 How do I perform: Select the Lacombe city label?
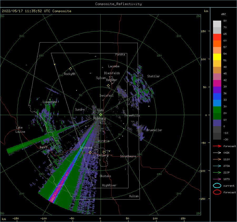click(x=114, y=66)
